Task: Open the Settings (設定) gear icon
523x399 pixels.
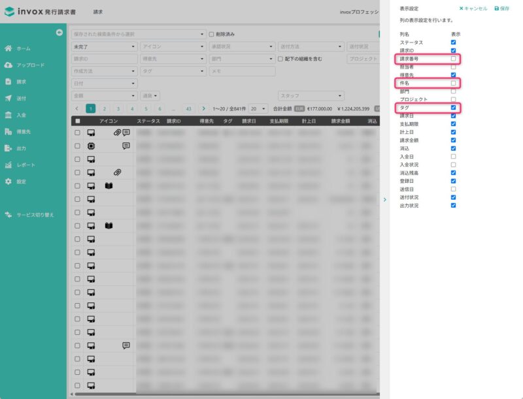Action: (8, 182)
